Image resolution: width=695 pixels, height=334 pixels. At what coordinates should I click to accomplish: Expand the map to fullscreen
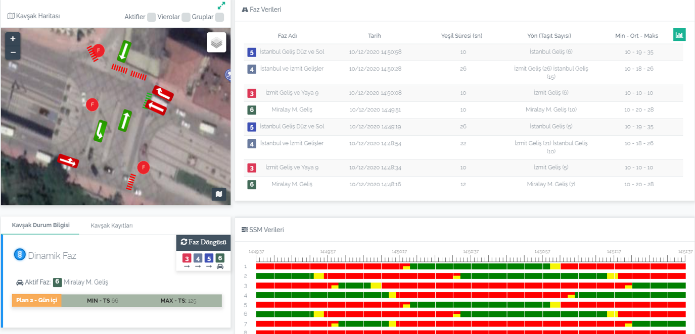tap(221, 6)
